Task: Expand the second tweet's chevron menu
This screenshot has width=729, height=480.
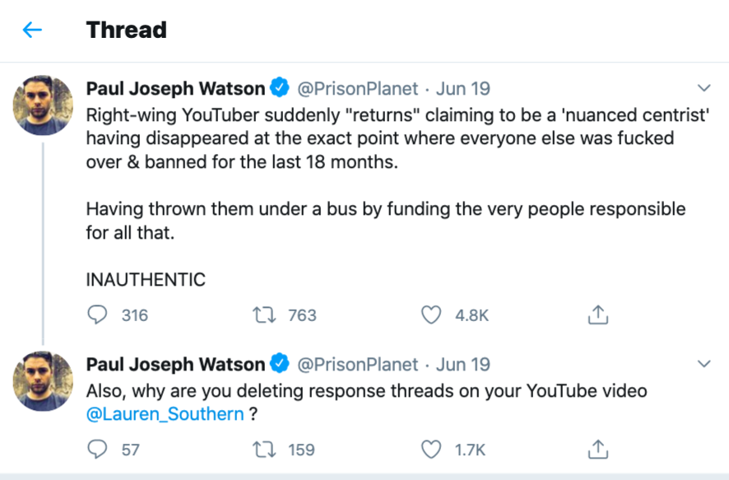Action: click(704, 364)
